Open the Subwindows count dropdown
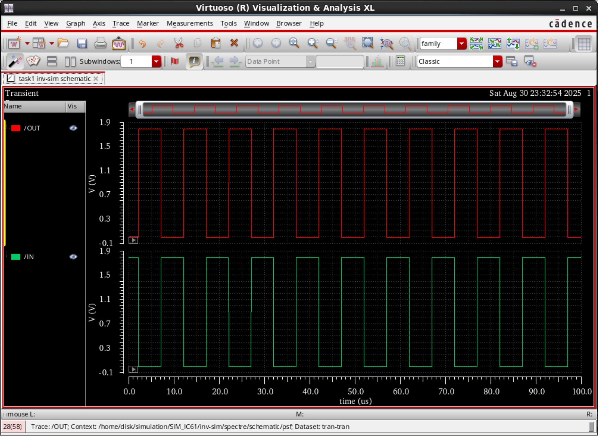598x436 pixels. pos(156,61)
